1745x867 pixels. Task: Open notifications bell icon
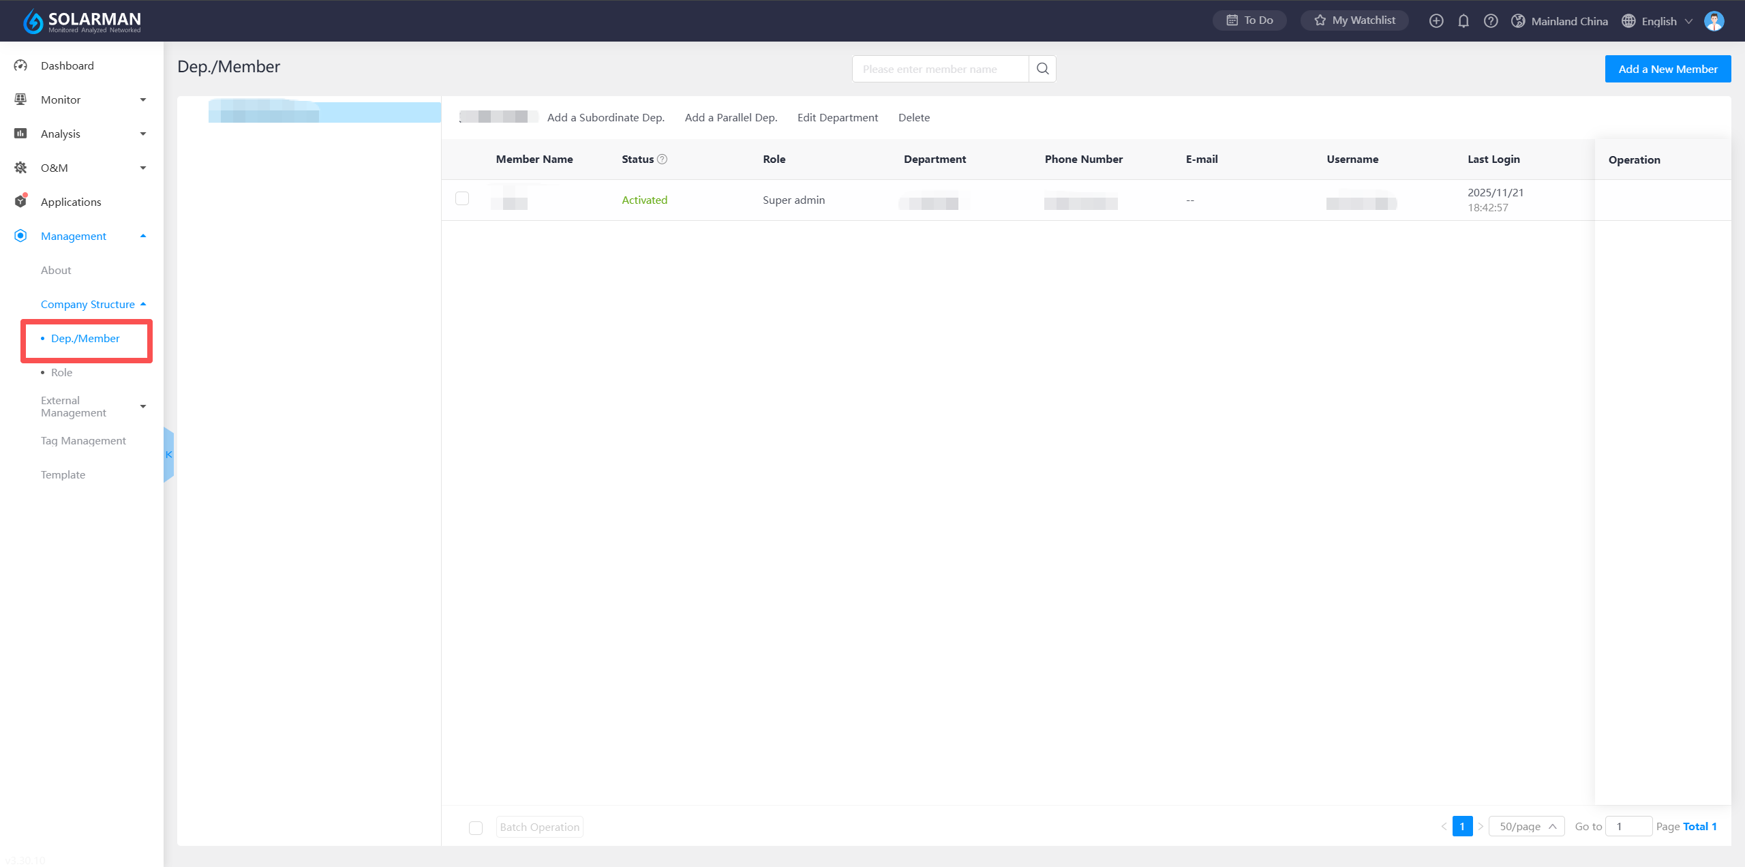click(1463, 21)
